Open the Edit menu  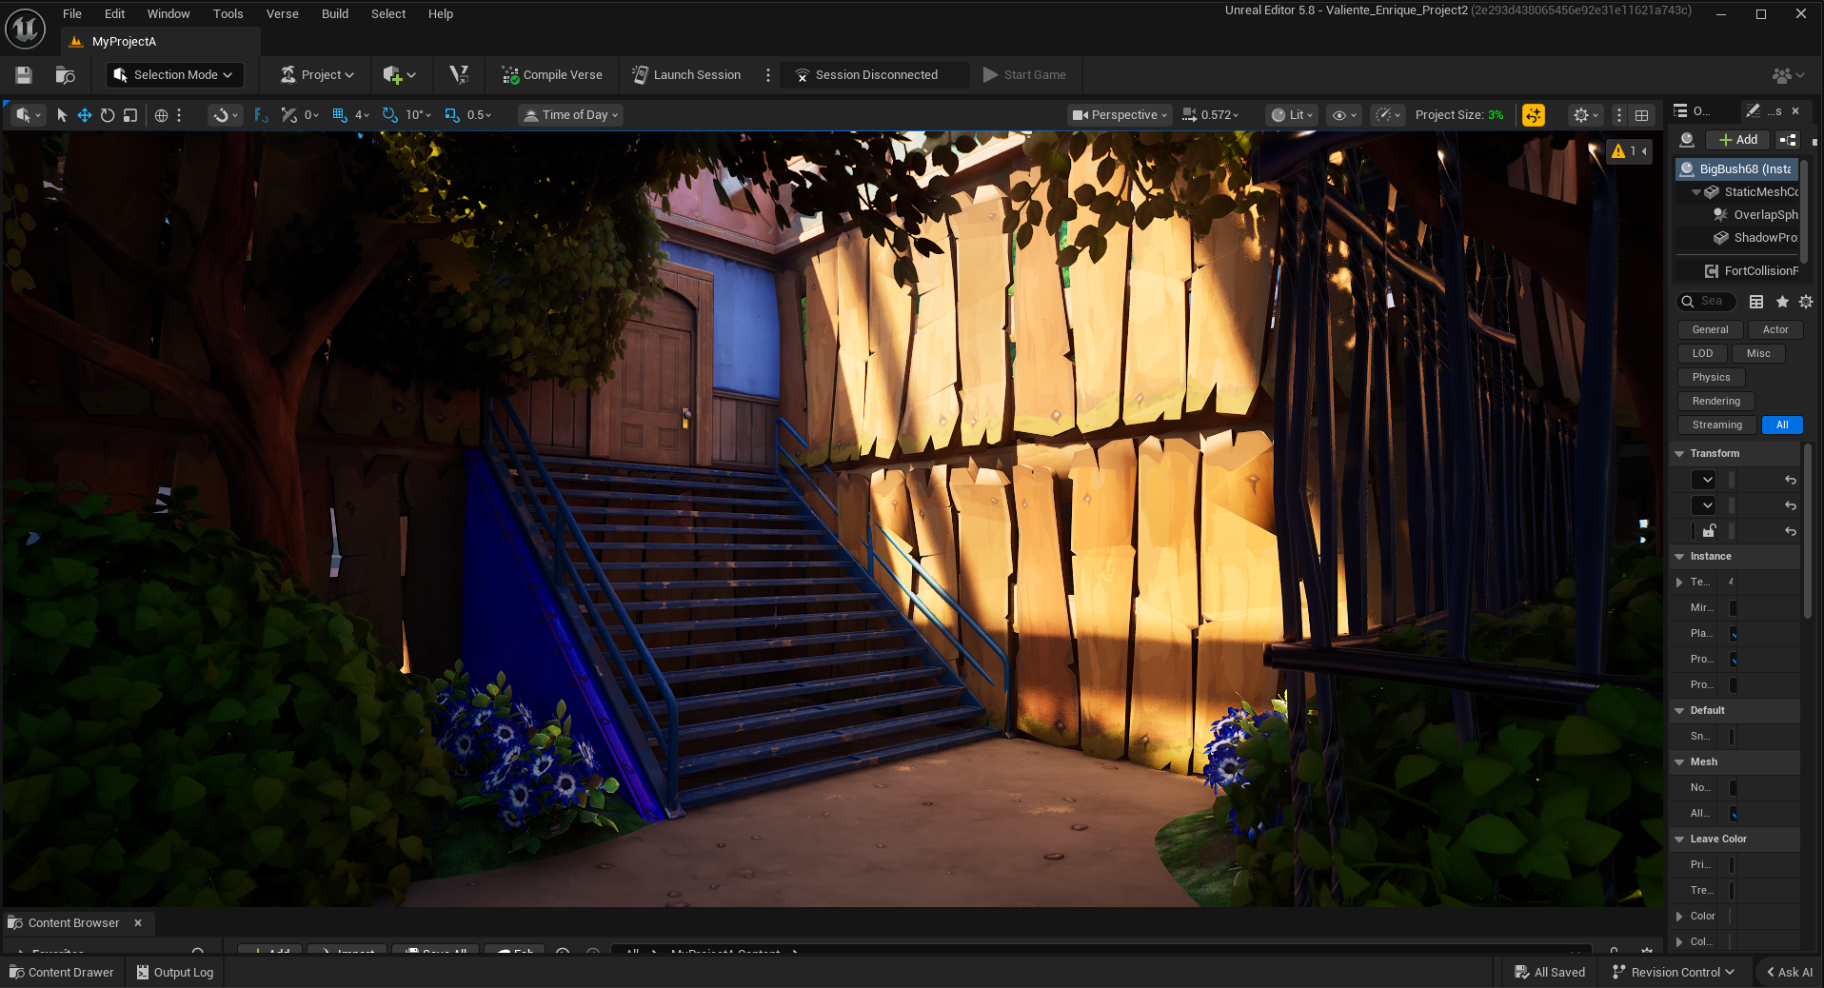pos(115,14)
